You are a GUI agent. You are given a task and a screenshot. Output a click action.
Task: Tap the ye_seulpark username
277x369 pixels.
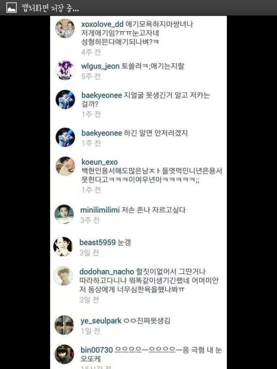pyautogui.click(x=101, y=321)
